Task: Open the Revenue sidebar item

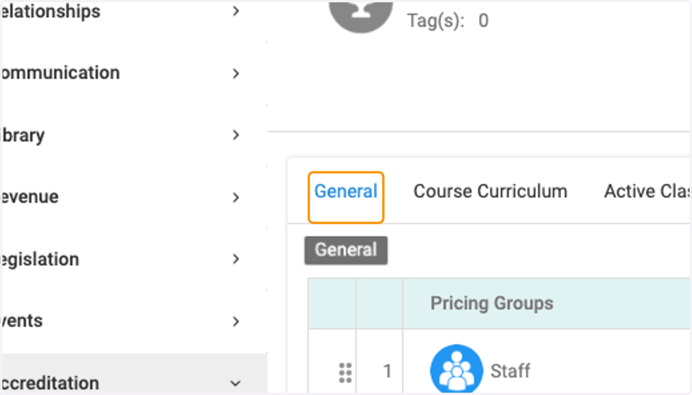Action: pos(134,197)
